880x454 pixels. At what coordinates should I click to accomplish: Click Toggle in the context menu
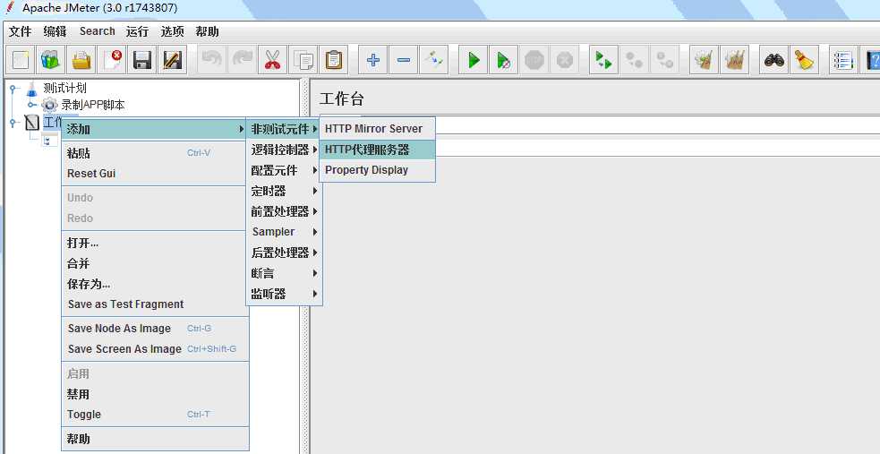point(155,415)
